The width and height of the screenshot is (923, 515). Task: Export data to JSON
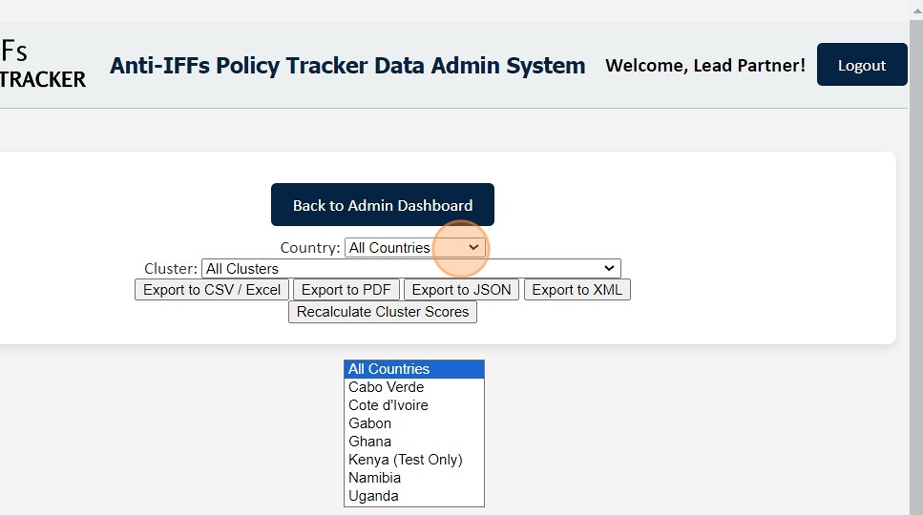point(461,290)
